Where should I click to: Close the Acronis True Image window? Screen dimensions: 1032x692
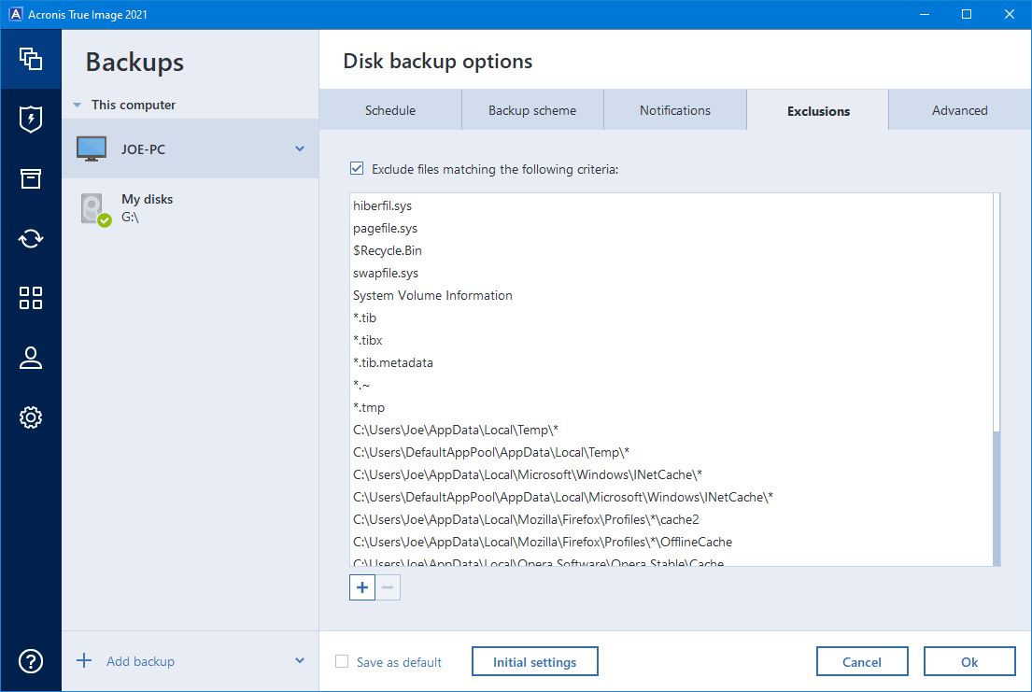coord(1009,14)
